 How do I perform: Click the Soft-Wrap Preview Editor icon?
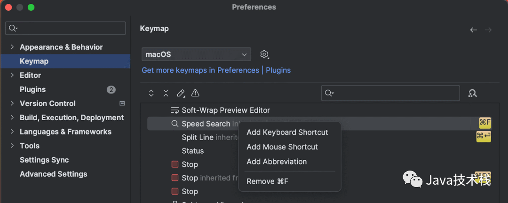pyautogui.click(x=175, y=110)
